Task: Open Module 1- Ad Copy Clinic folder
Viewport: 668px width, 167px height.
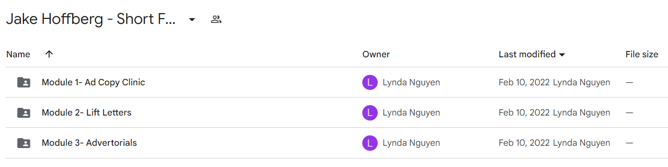Action: 93,83
